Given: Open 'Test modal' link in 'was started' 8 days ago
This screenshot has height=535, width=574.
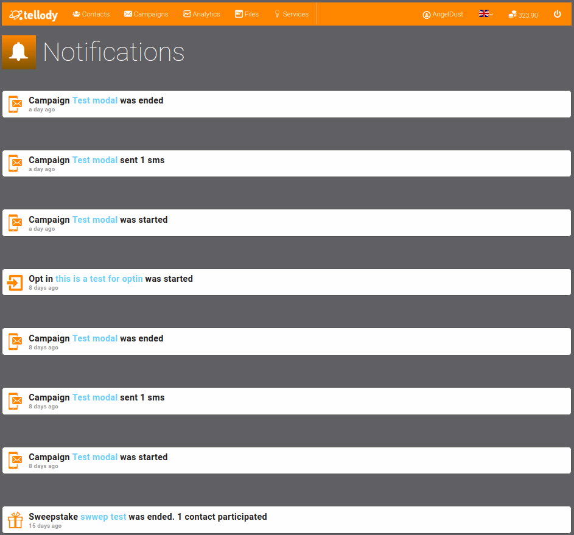Looking at the screenshot, I should tap(95, 457).
